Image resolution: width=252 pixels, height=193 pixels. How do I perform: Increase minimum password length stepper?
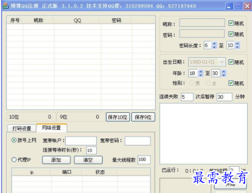point(214,43)
